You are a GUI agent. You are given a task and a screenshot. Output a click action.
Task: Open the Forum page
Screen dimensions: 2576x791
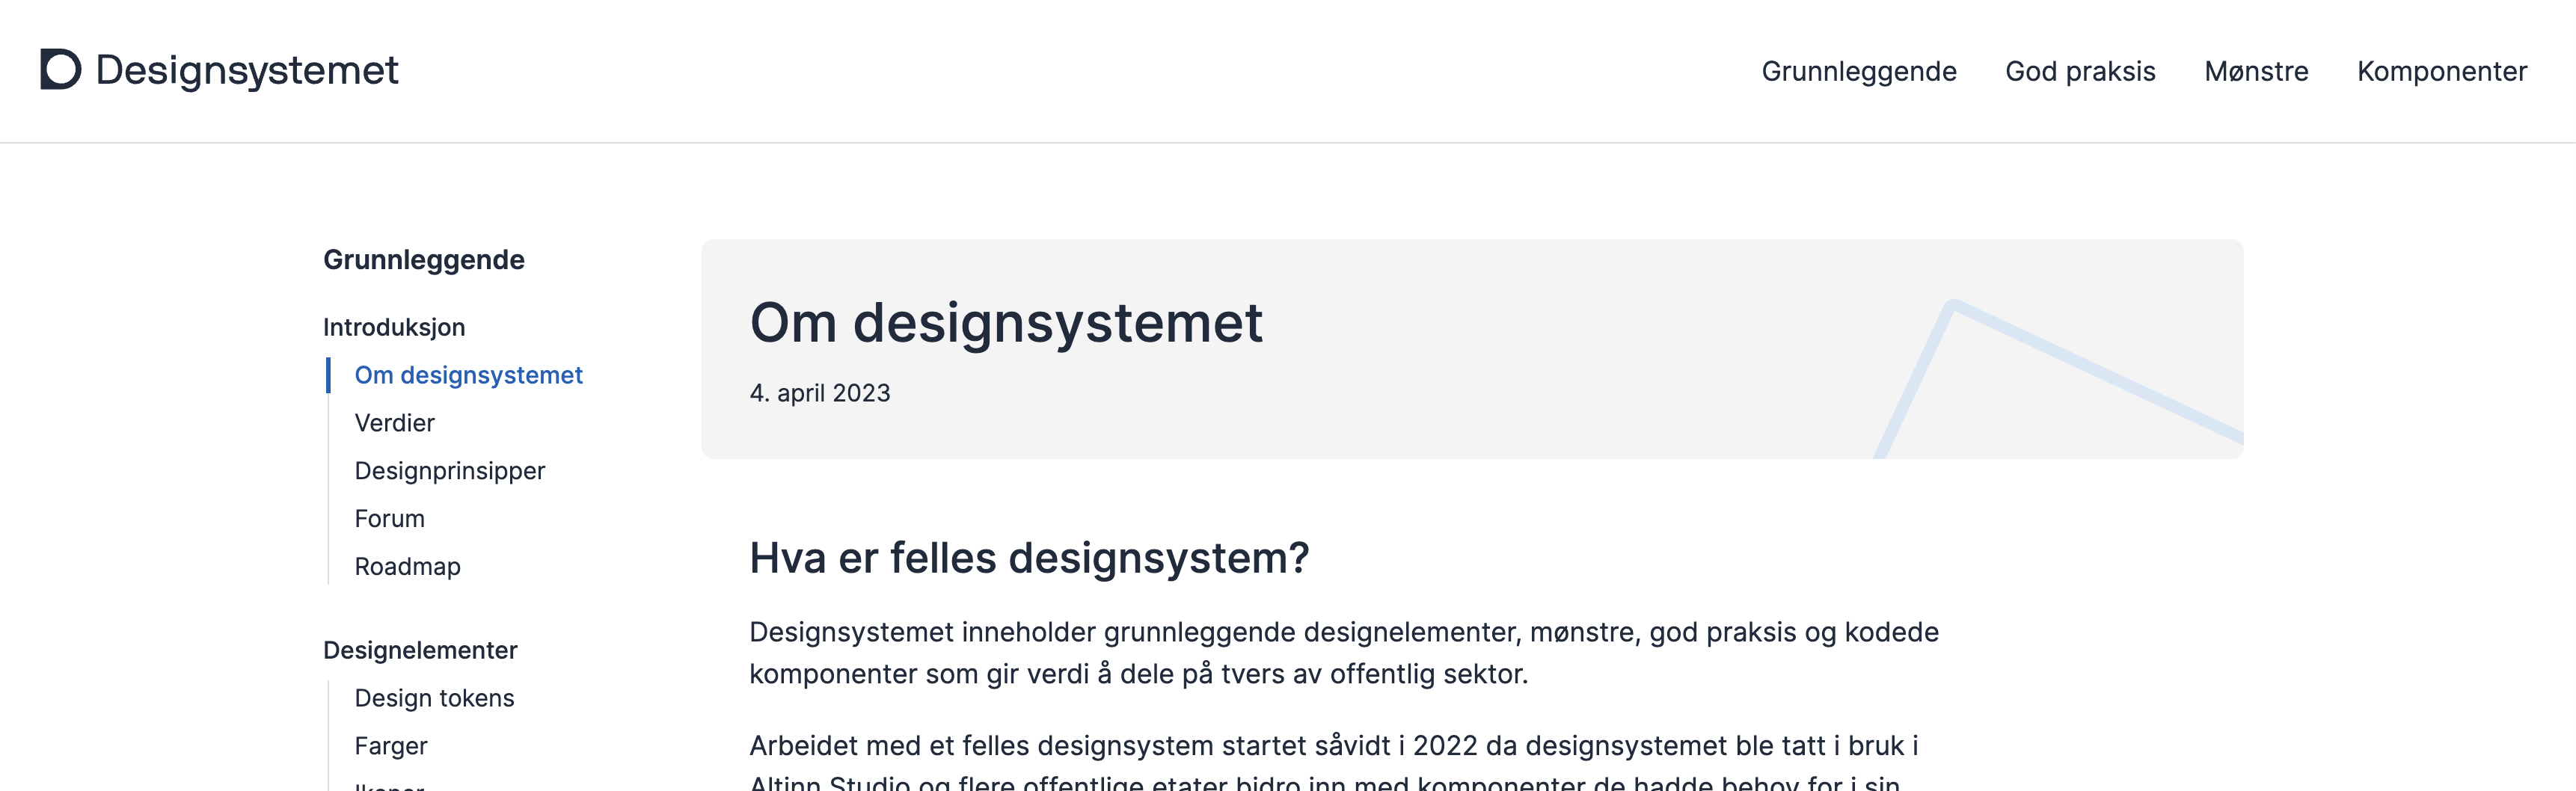point(389,518)
